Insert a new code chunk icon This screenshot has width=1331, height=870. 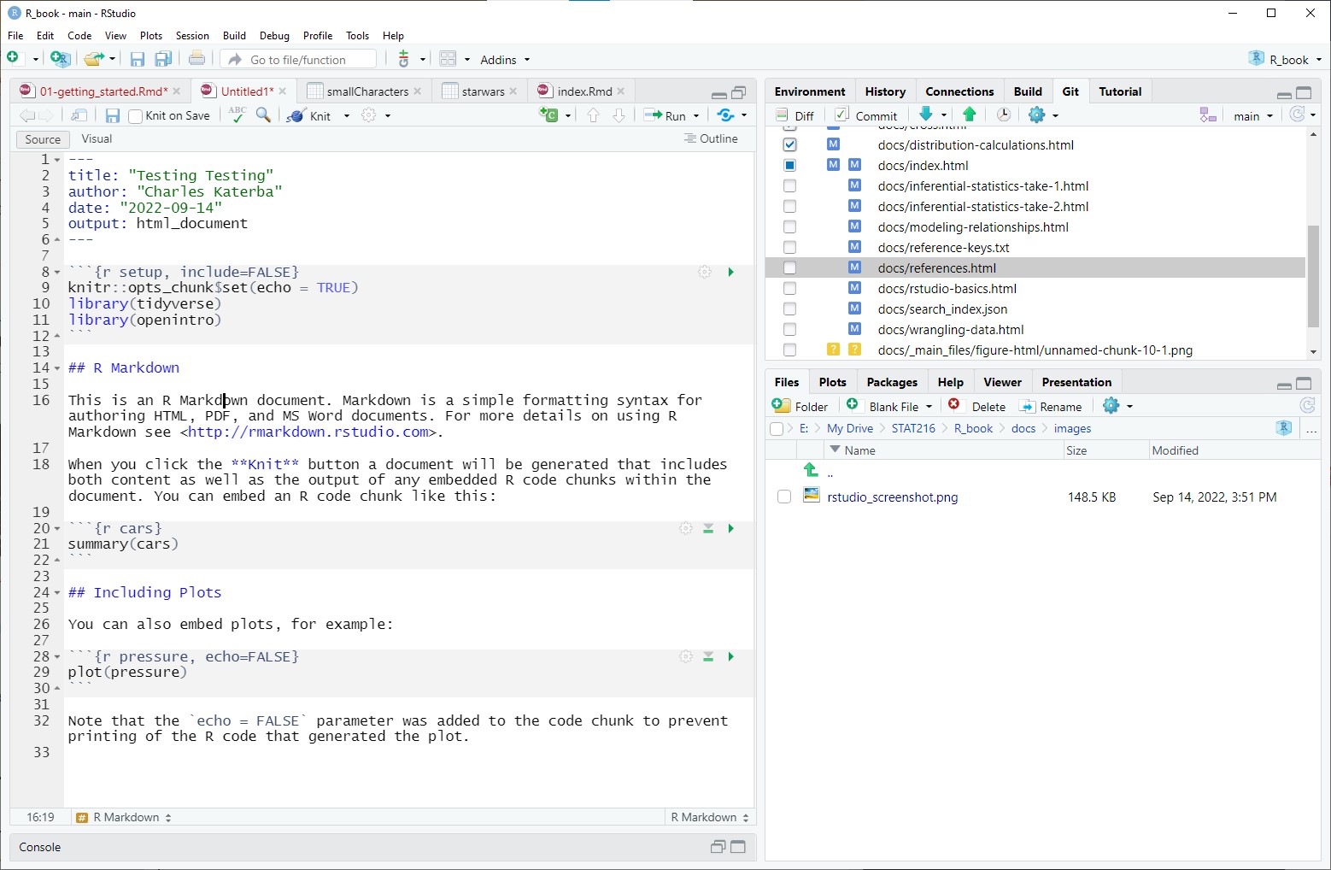tap(548, 115)
